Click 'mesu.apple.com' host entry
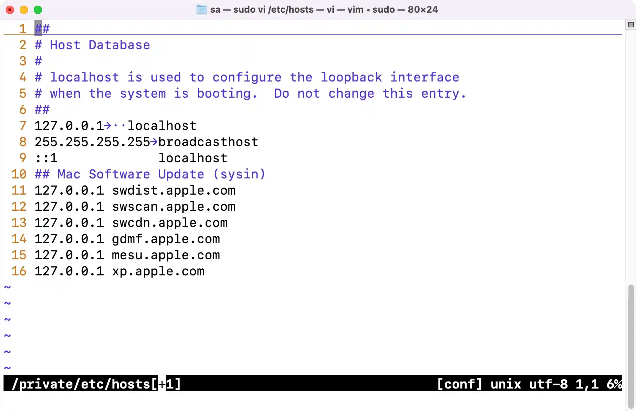The height and width of the screenshot is (411, 636). [x=166, y=255]
